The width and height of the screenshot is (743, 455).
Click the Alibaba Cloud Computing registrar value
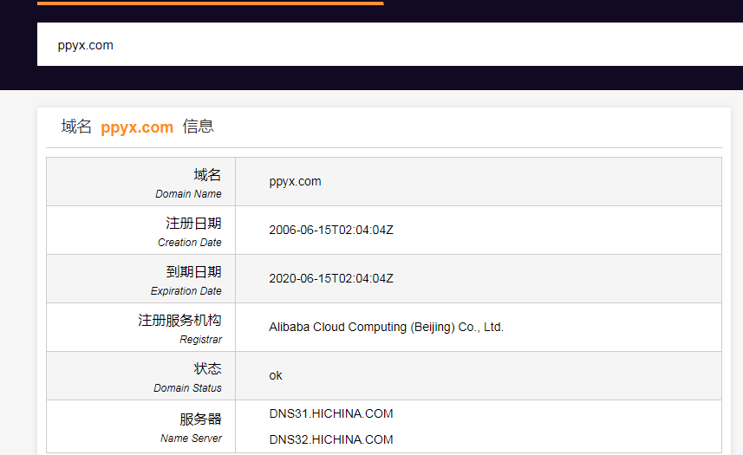pos(386,327)
